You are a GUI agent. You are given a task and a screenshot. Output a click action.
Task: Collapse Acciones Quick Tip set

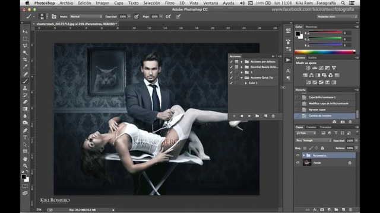coord(242,78)
